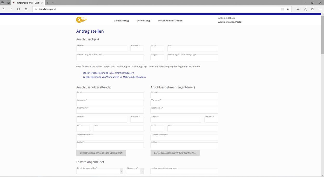Click the Share page icon
This screenshot has height=177, width=324.
point(313,9)
